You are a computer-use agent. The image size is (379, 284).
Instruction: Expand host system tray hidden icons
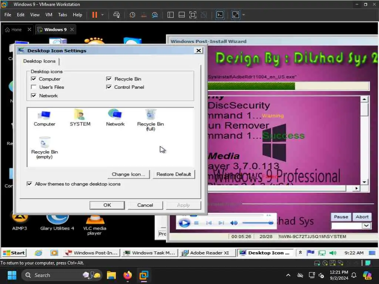288,275
